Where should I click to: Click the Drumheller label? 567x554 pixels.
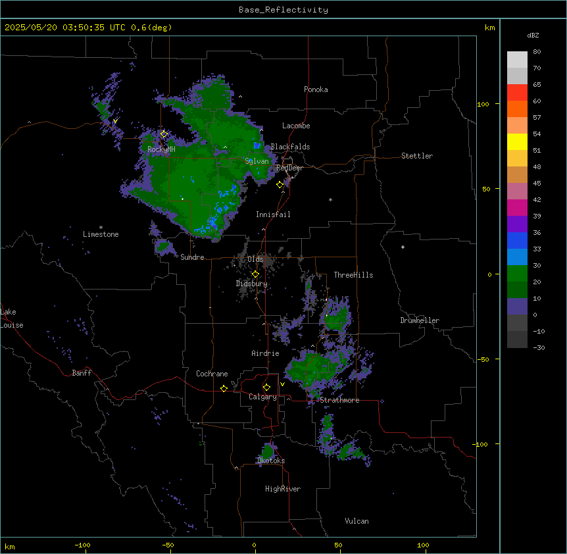click(420, 320)
